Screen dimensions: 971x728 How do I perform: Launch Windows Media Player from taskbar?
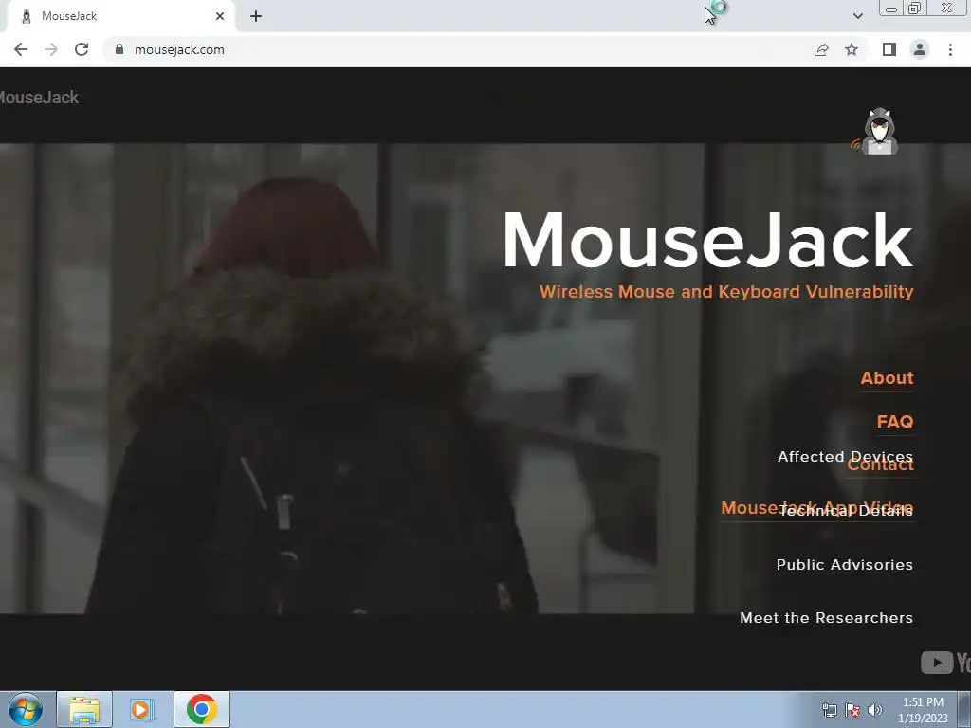coord(142,709)
